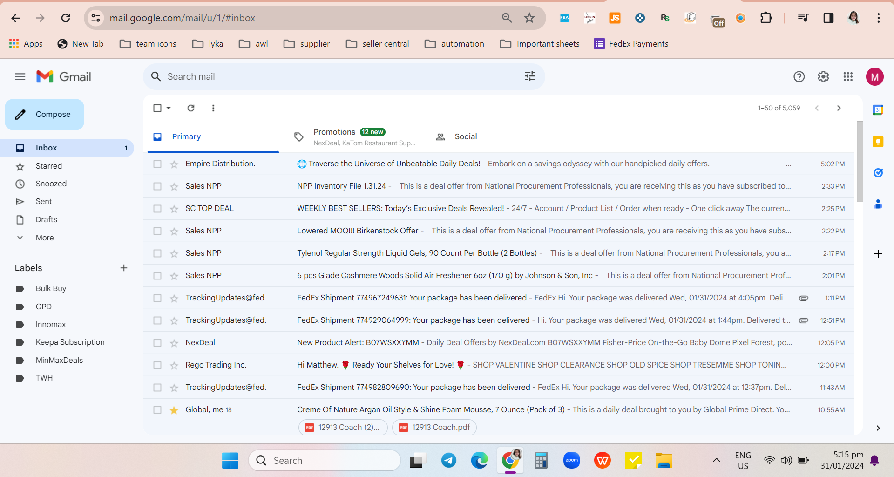
Task: Select the Empire Distribution email checkbox
Action: click(x=157, y=164)
